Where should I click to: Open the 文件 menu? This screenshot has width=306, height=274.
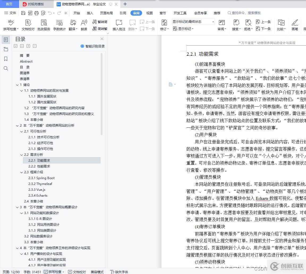[x=10, y=13]
